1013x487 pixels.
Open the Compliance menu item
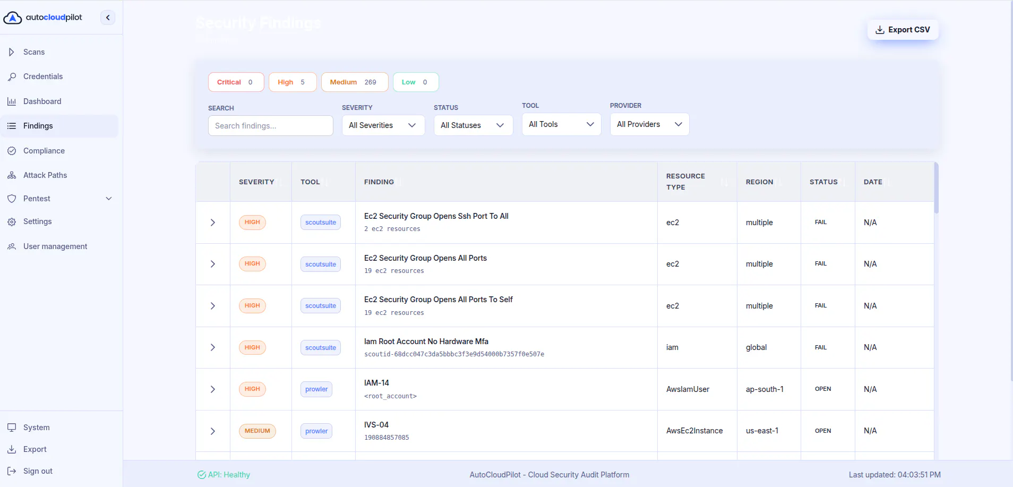click(x=59, y=151)
